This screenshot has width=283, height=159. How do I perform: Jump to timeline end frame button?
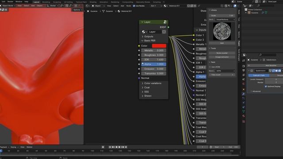tap(126, 147)
